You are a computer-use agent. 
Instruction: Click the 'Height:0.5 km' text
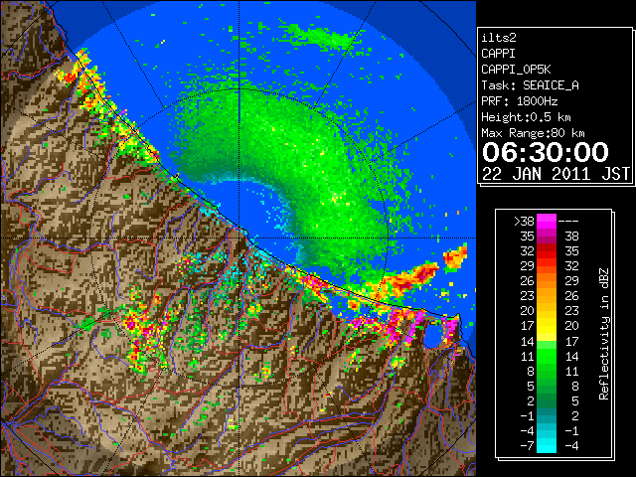[526, 117]
